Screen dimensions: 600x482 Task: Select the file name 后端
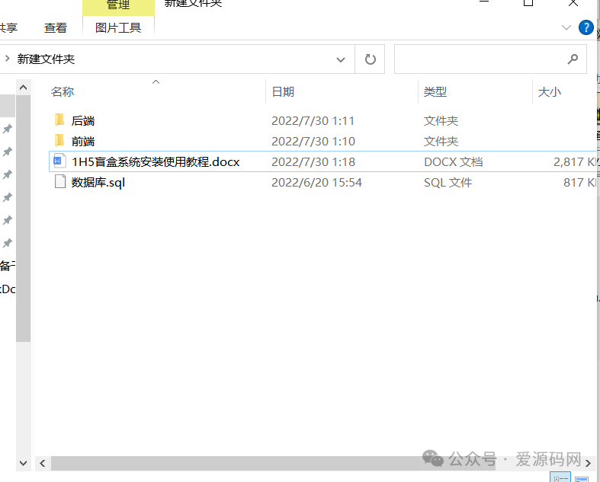83,121
